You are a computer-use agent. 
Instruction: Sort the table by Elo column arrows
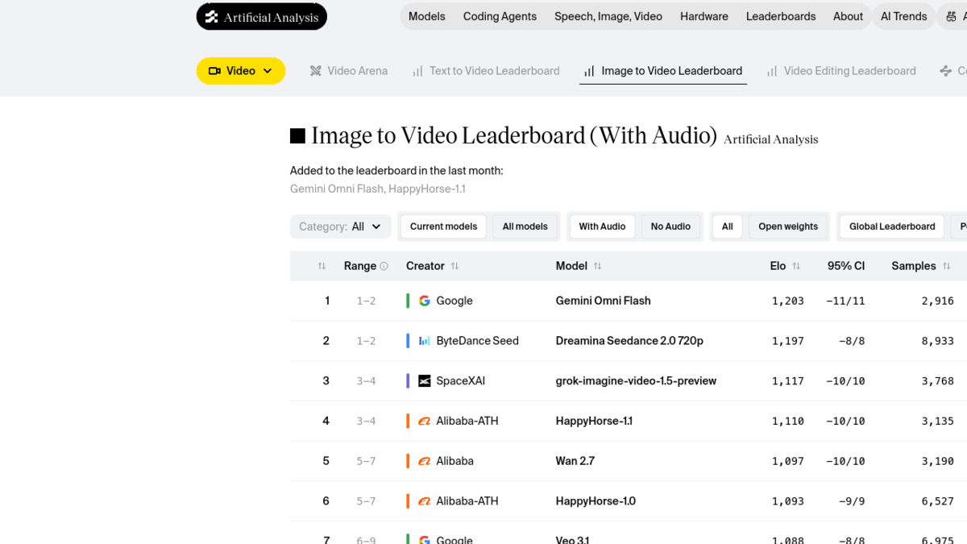796,266
